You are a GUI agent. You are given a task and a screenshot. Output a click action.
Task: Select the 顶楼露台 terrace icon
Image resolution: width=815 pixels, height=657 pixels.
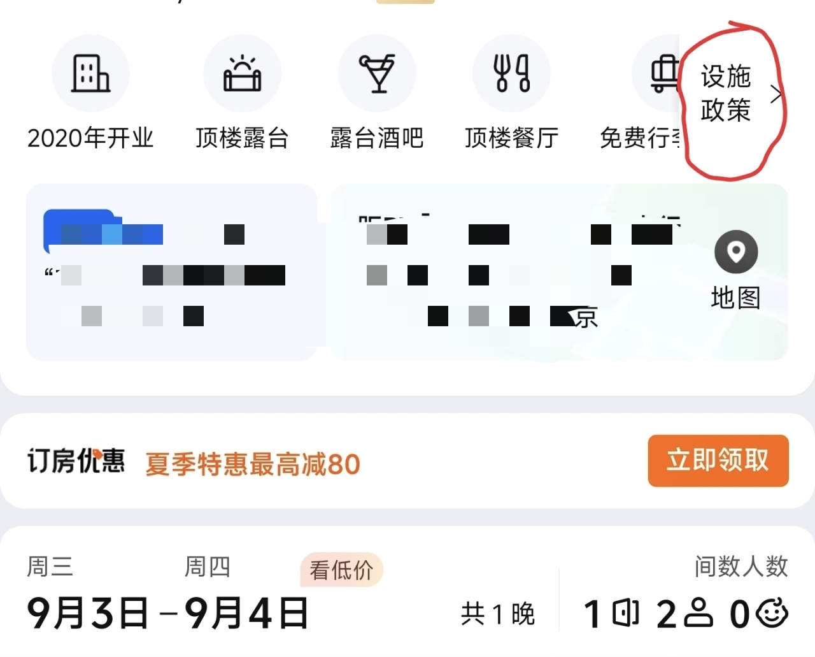click(x=242, y=73)
